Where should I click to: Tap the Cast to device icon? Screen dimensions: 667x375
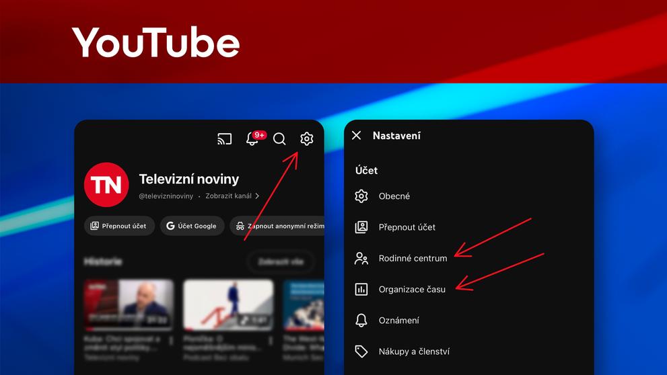(x=225, y=139)
